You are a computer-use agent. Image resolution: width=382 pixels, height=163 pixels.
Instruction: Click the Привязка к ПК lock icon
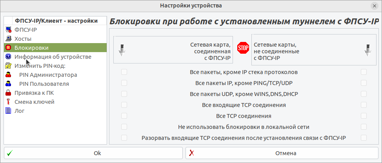[8, 93]
